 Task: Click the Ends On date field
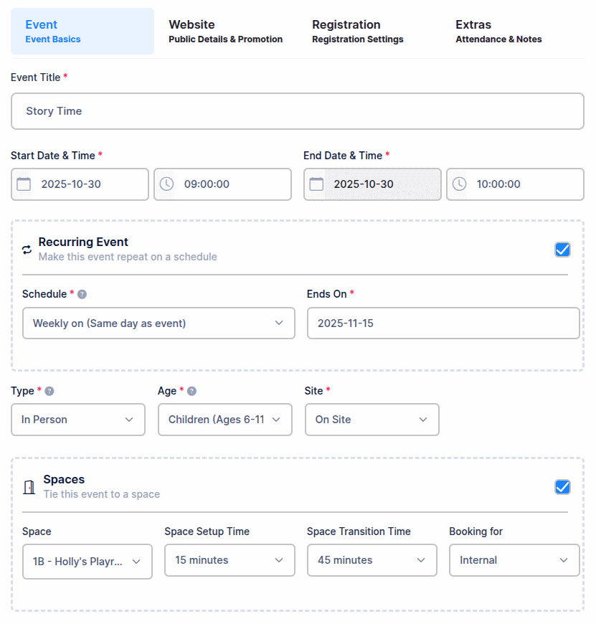pos(443,323)
